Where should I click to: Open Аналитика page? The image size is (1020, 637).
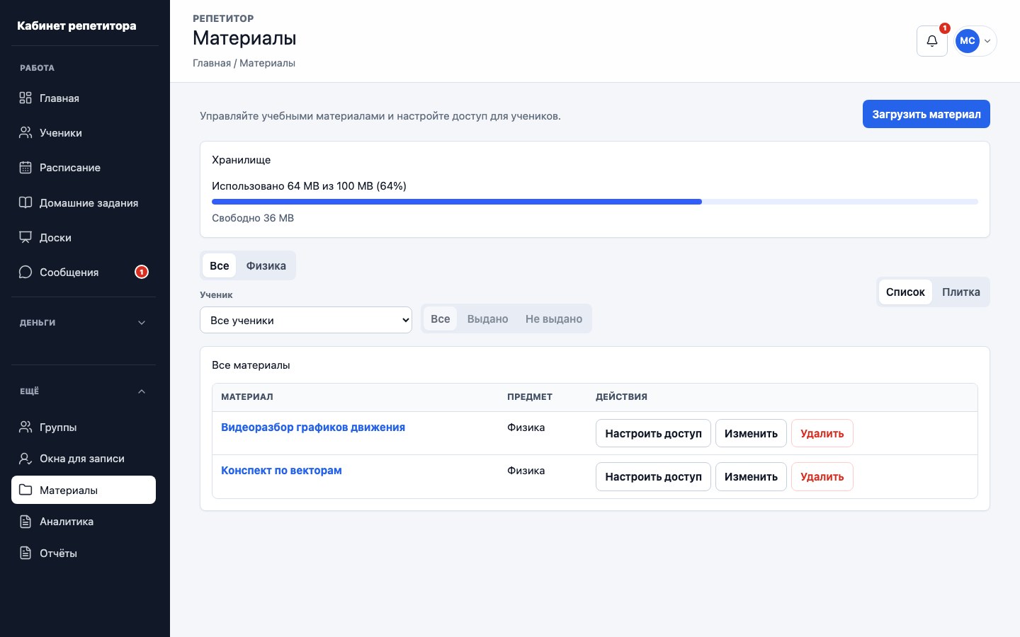tap(84, 521)
